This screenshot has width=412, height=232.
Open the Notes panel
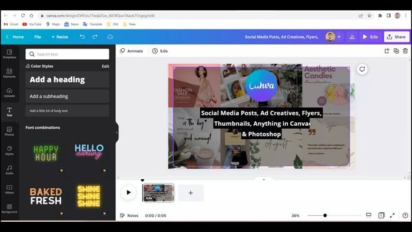[129, 215]
